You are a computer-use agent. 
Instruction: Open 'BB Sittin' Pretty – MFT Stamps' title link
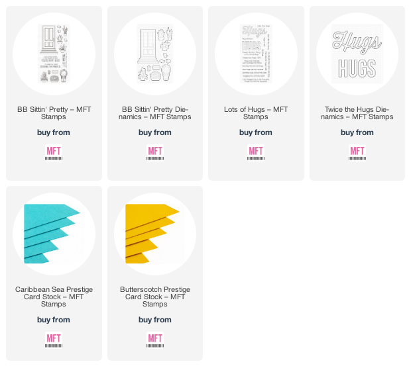[54, 113]
